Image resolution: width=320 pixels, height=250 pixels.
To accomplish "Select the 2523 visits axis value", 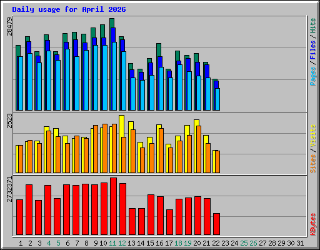I will (9, 121).
